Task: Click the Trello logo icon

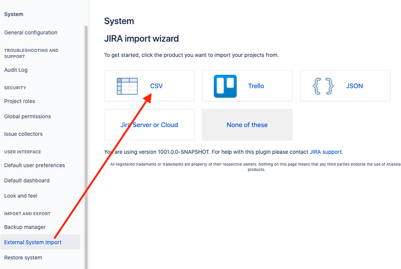Action: click(225, 86)
